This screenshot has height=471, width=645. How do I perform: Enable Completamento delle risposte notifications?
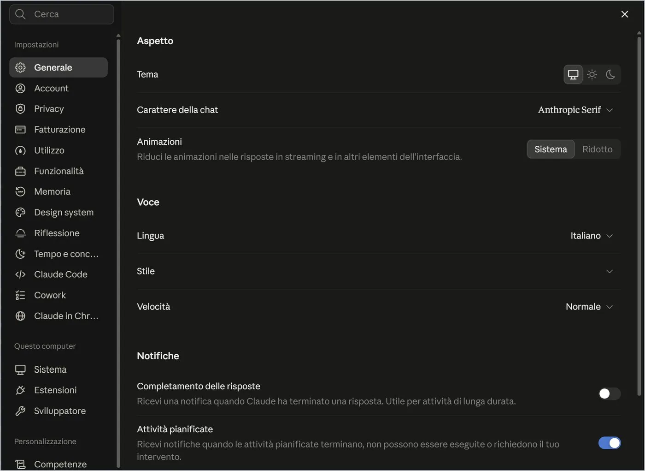[609, 393]
